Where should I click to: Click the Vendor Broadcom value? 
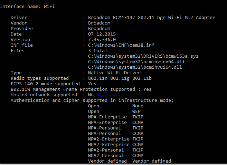99,23
